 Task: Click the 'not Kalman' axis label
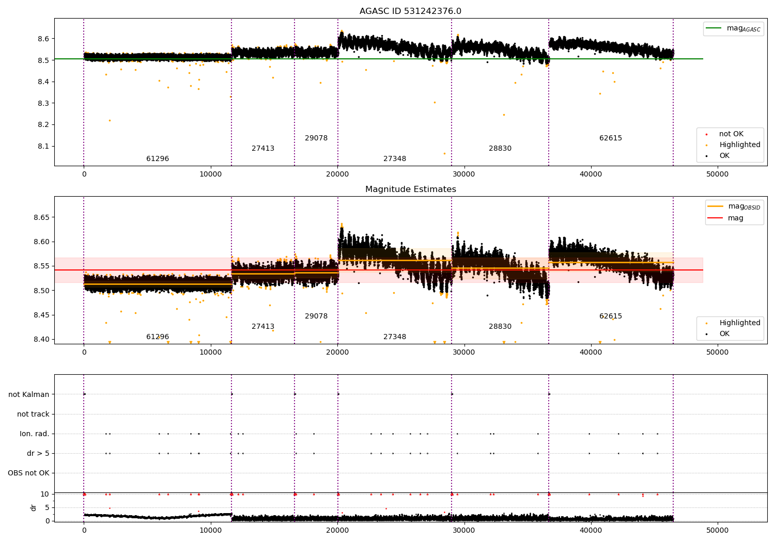pyautogui.click(x=29, y=395)
